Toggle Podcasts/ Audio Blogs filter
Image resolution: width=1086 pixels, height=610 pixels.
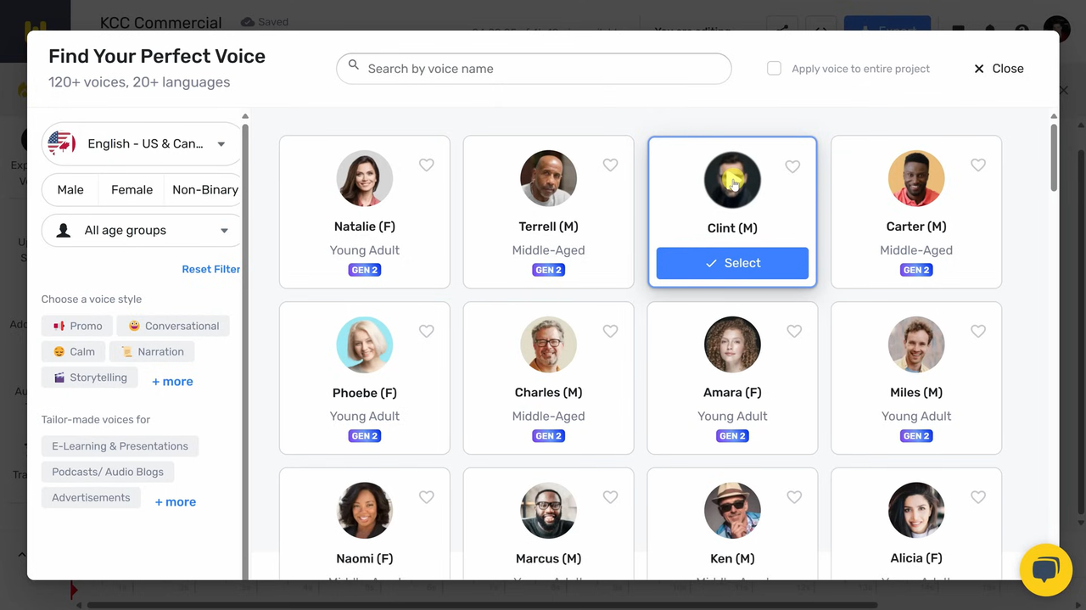(108, 472)
